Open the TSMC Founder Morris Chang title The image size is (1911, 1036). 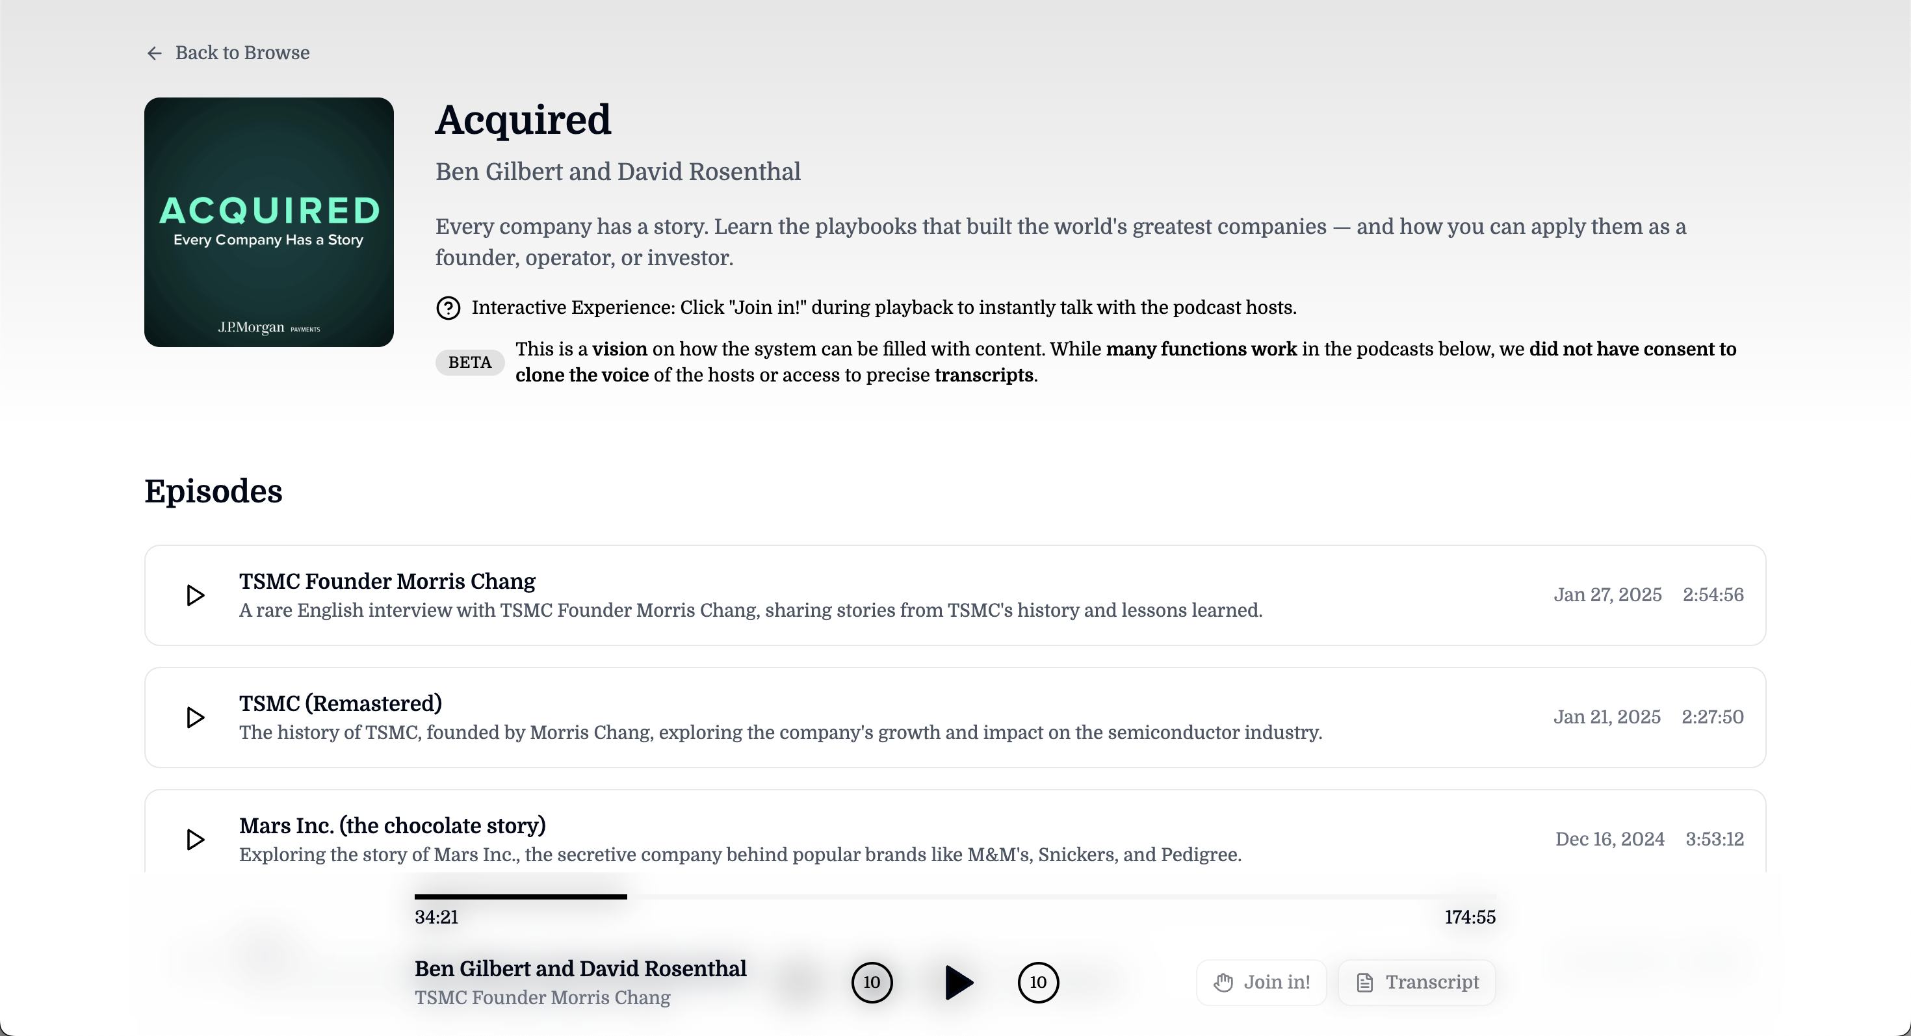(x=387, y=582)
